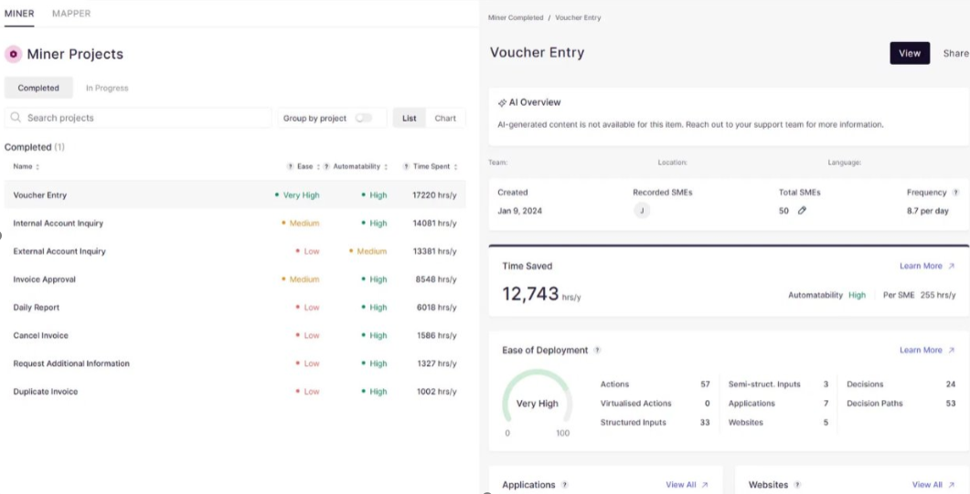Click the Frequency help question icon

[955, 193]
